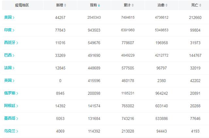Select the 印度 cumulative value 6391960
209x138 pixels.
click(x=128, y=30)
